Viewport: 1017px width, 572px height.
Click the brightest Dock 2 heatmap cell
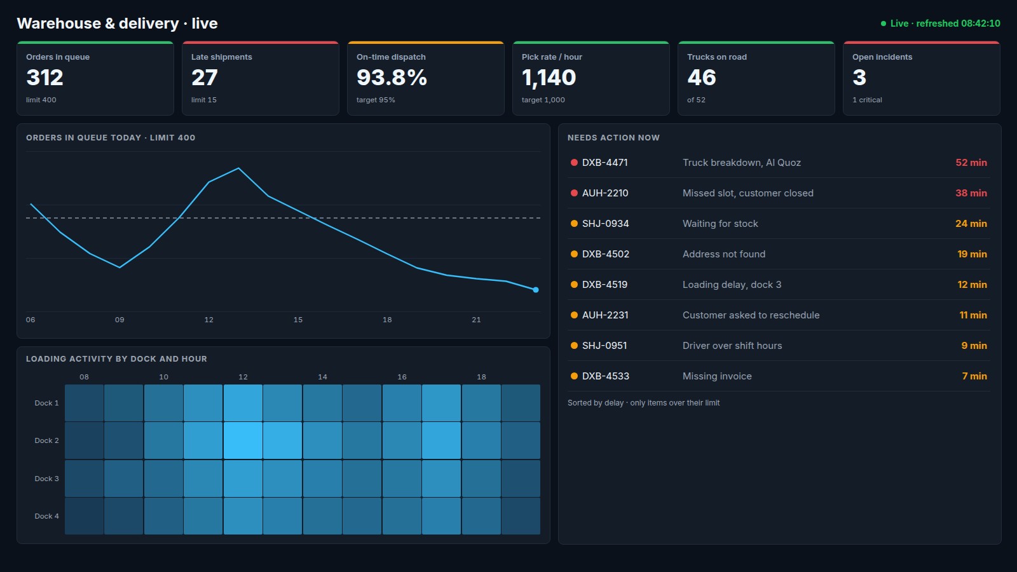pos(243,440)
